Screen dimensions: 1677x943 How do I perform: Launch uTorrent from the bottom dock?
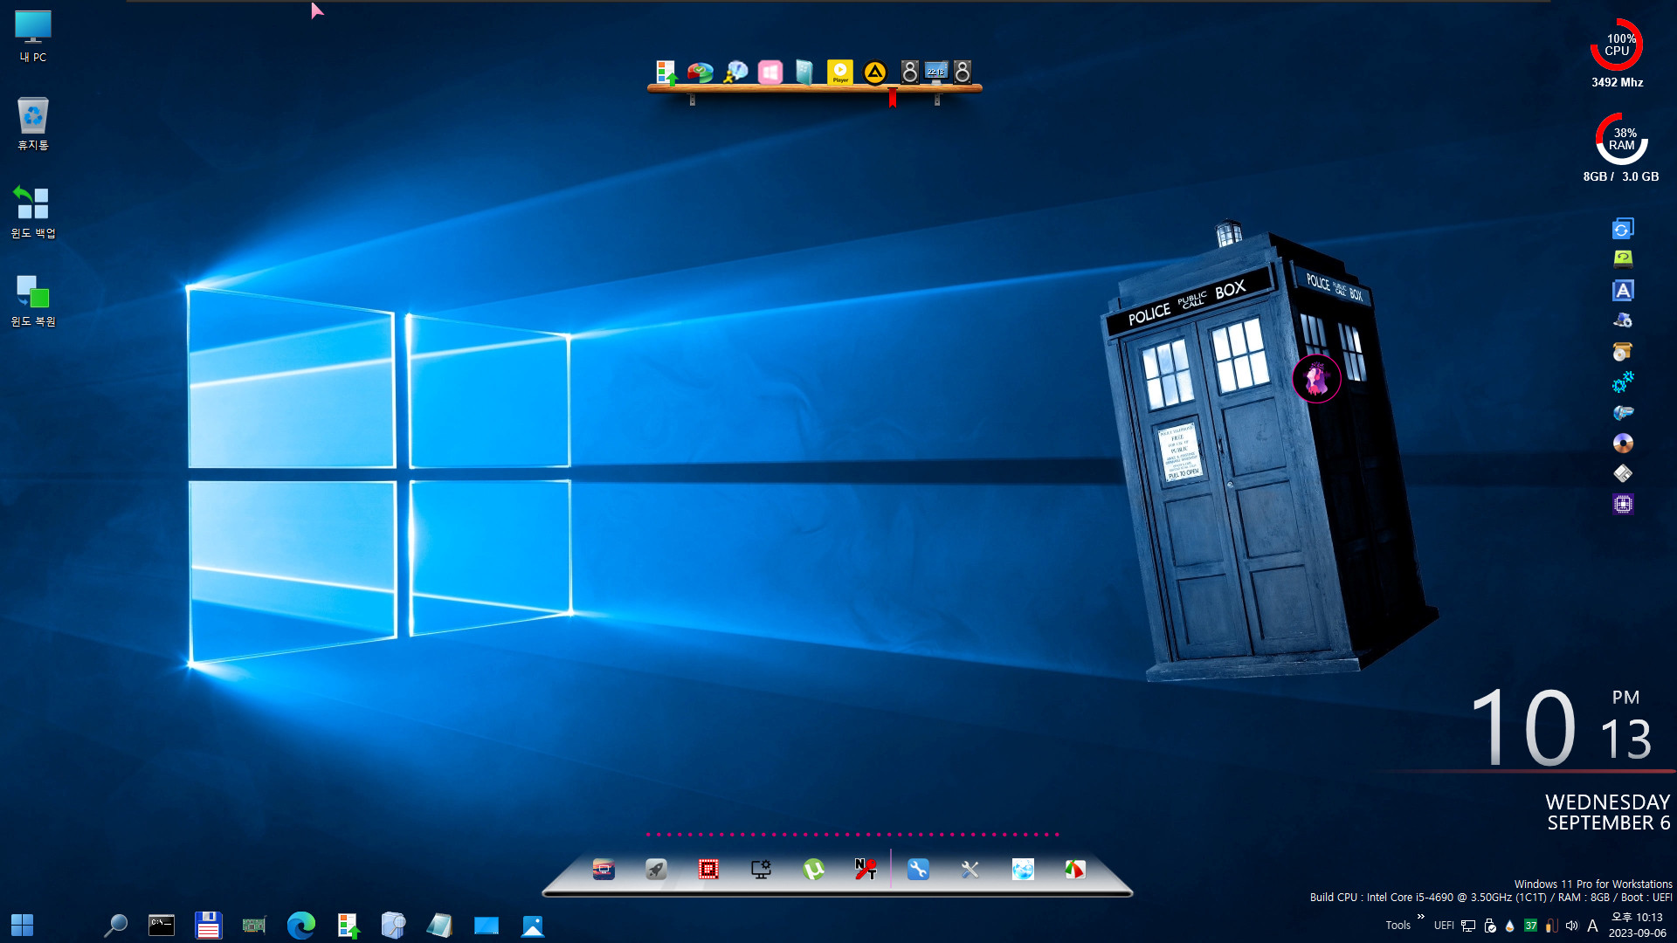click(x=813, y=870)
